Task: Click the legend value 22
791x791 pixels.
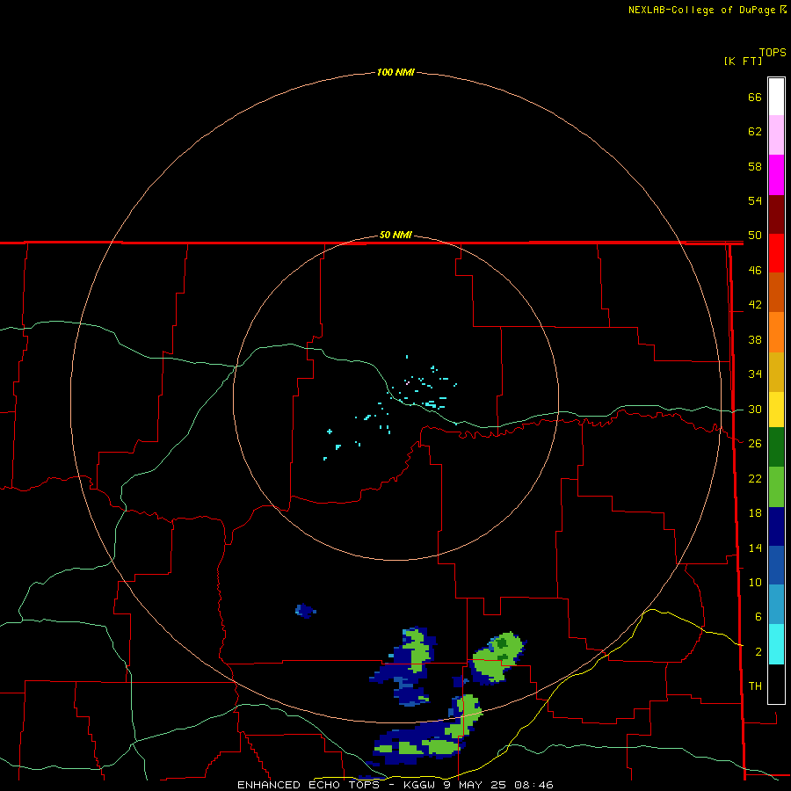Action: pos(755,478)
